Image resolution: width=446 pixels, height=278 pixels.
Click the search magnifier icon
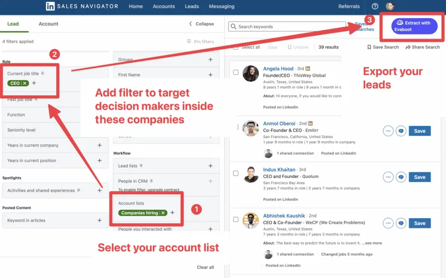[233, 26]
